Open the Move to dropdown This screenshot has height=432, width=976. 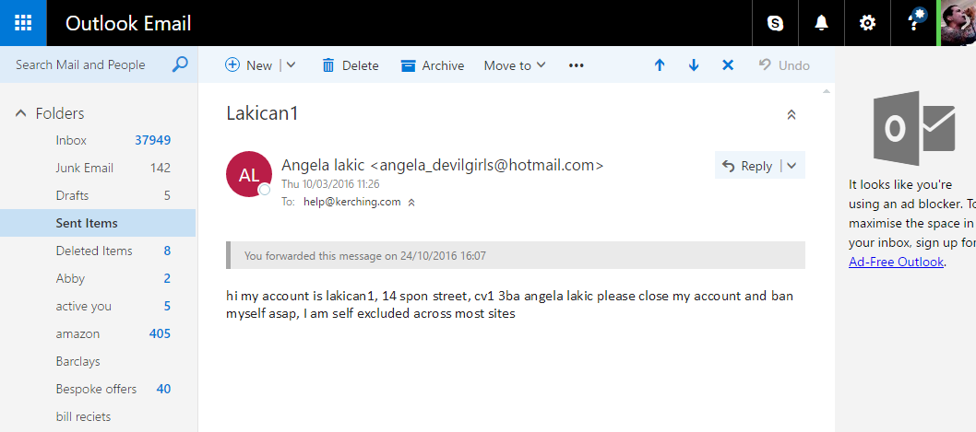tap(515, 65)
